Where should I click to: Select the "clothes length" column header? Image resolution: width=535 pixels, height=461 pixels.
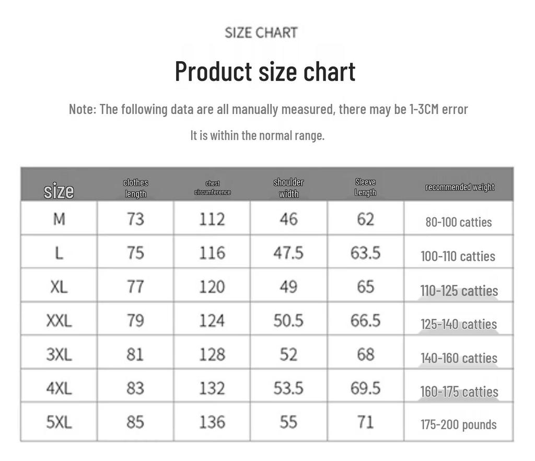coord(135,188)
